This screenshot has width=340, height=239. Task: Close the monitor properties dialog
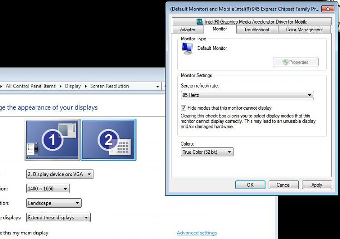point(328,9)
